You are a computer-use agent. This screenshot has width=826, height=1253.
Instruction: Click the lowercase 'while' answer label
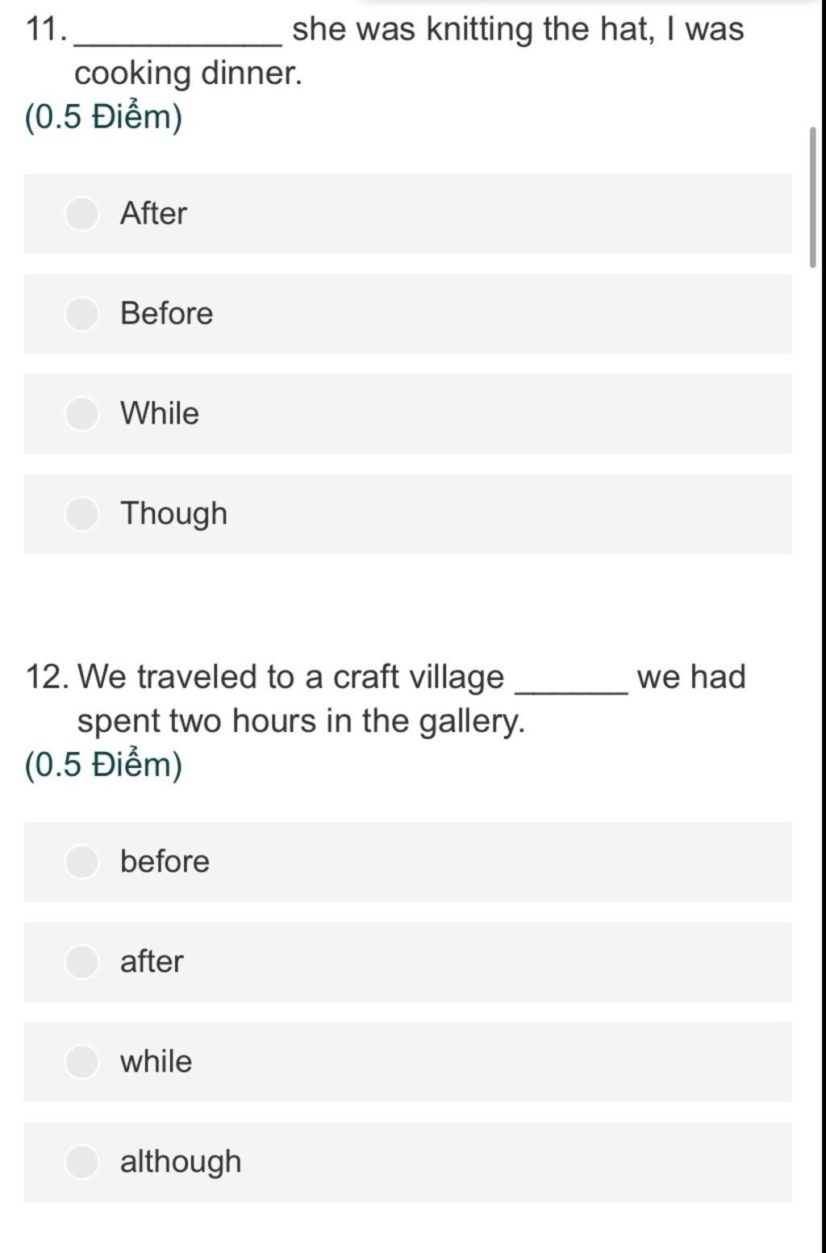click(156, 1062)
